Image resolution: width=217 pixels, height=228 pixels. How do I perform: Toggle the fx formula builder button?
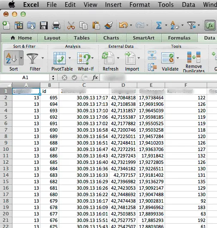pos(210,25)
